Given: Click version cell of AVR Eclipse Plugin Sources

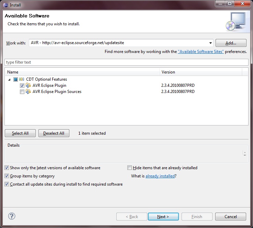Looking at the screenshot, I should tap(178, 91).
